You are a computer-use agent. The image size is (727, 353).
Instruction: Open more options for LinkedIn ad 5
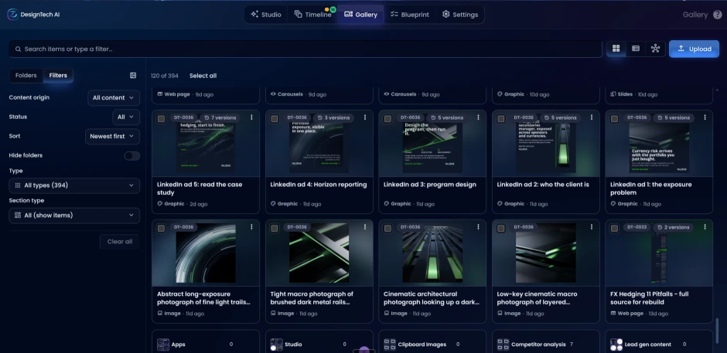point(252,117)
